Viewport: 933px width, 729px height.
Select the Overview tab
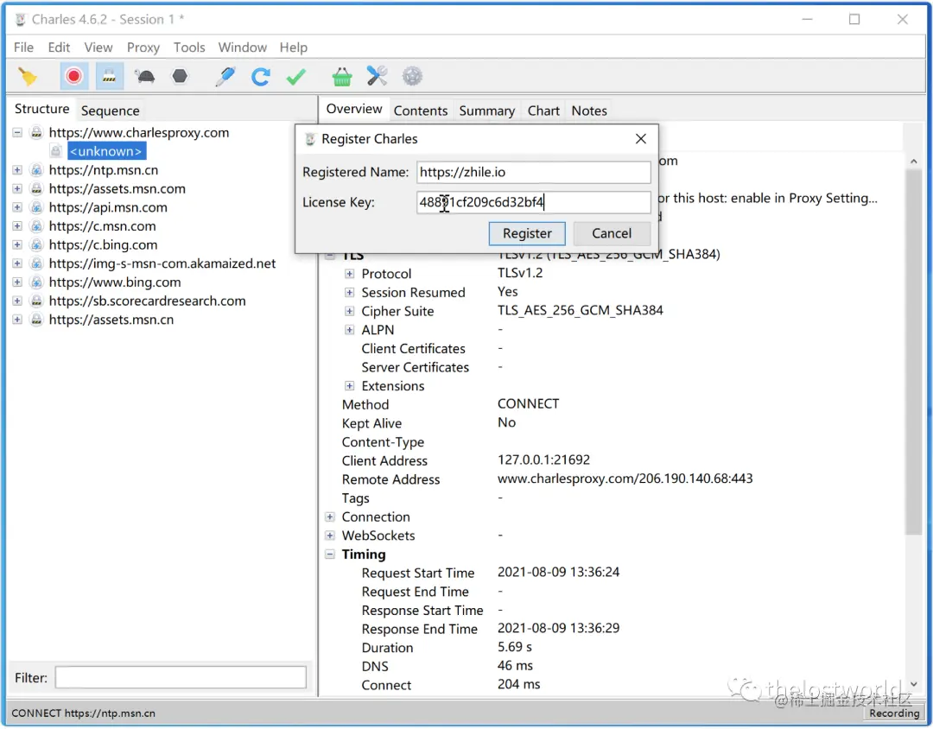354,109
